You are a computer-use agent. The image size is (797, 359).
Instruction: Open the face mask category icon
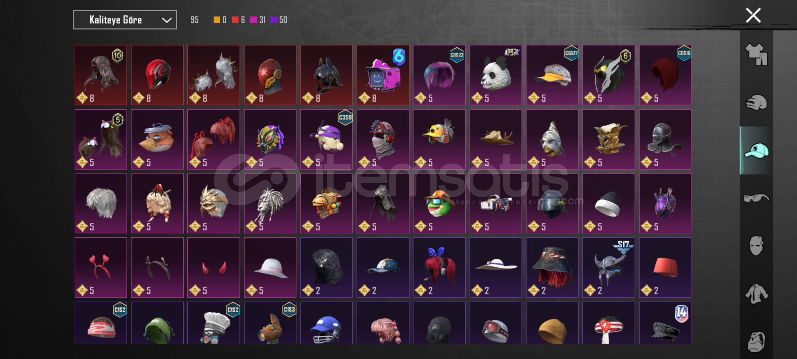(756, 246)
